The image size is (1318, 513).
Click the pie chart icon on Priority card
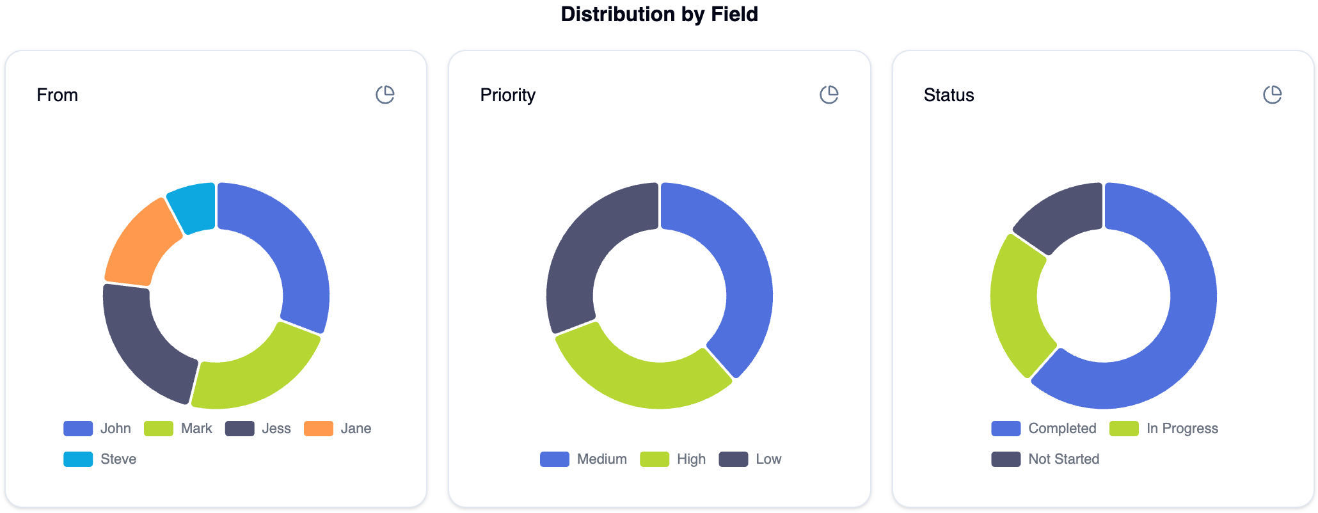point(829,94)
